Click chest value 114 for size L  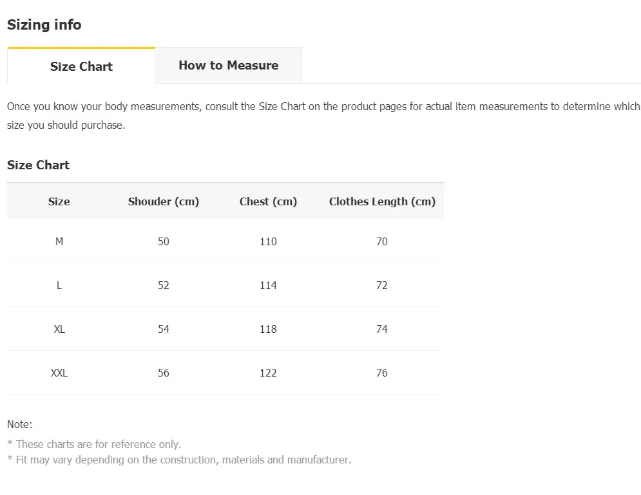tap(268, 285)
